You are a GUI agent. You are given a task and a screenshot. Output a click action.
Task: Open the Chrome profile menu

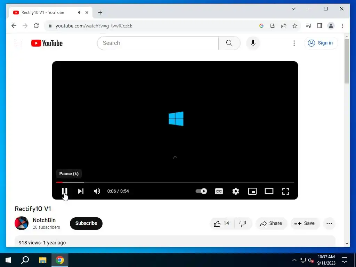(331, 26)
